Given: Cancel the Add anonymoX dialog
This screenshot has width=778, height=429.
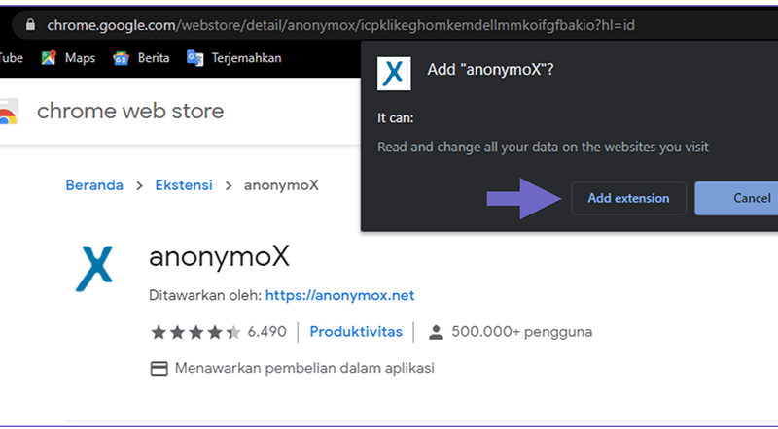Looking at the screenshot, I should coord(736,198).
